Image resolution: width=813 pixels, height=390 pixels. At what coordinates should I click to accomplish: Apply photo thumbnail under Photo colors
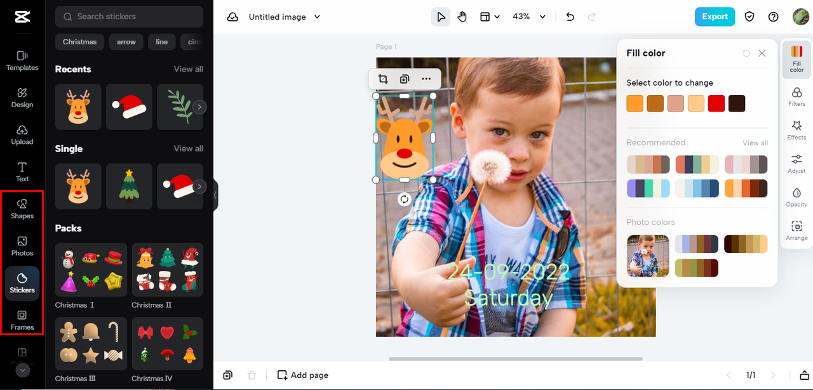[648, 256]
